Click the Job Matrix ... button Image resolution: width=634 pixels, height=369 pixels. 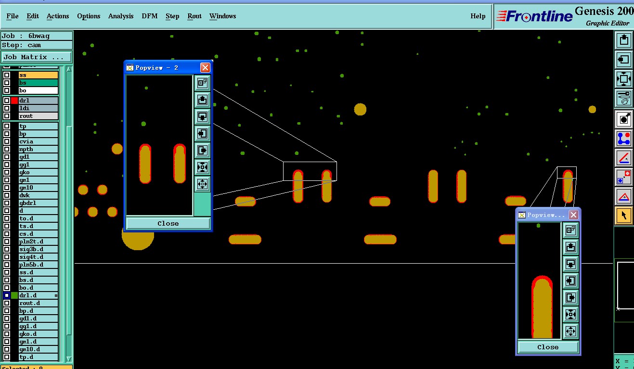pyautogui.click(x=37, y=57)
